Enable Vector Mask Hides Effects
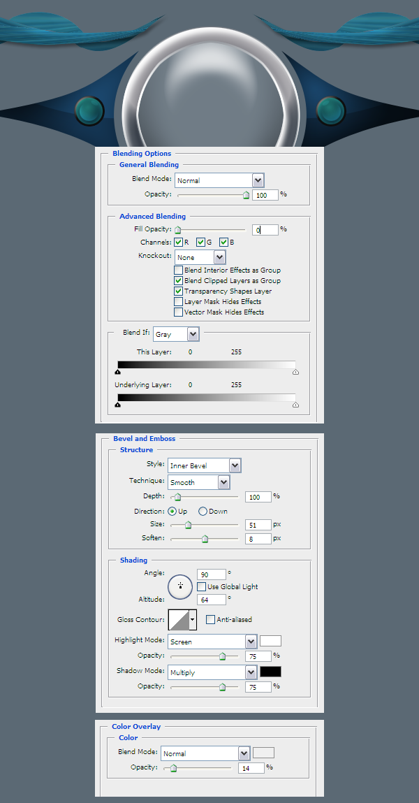This screenshot has height=803, width=419. click(178, 312)
